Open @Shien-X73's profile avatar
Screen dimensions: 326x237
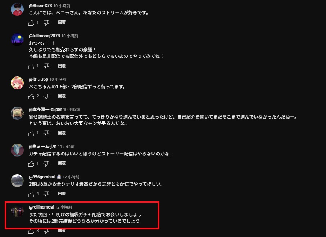tap(17, 9)
